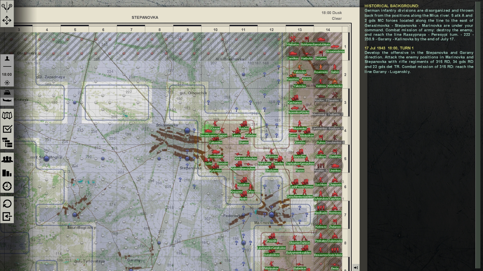Open the overview map panel
Viewport: 483px width, 271px height.
click(7, 115)
